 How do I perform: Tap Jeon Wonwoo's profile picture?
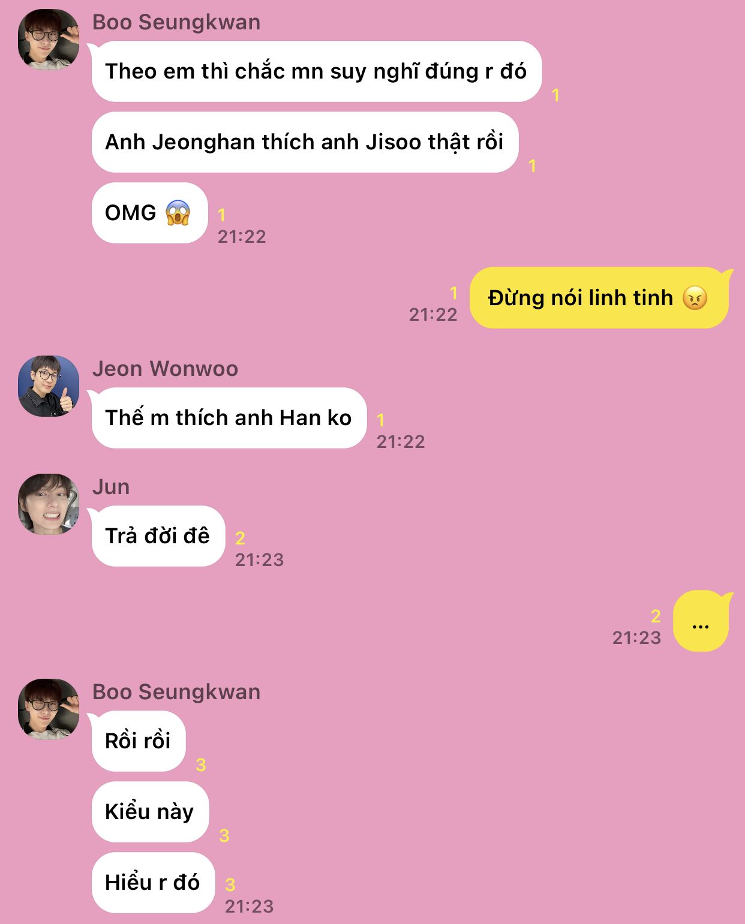pos(49,386)
